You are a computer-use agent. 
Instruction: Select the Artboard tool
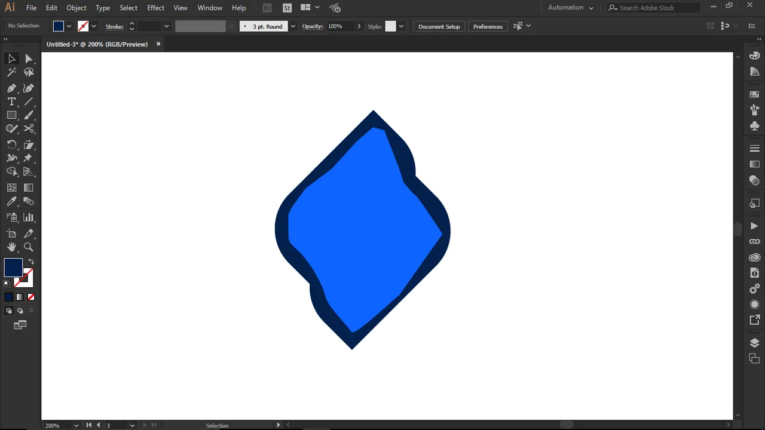[x=11, y=234]
